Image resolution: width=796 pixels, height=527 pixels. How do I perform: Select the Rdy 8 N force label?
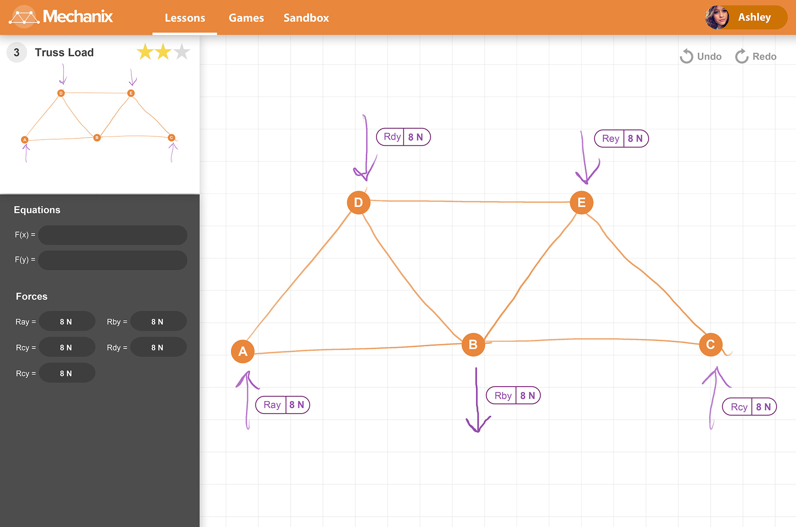[403, 137]
